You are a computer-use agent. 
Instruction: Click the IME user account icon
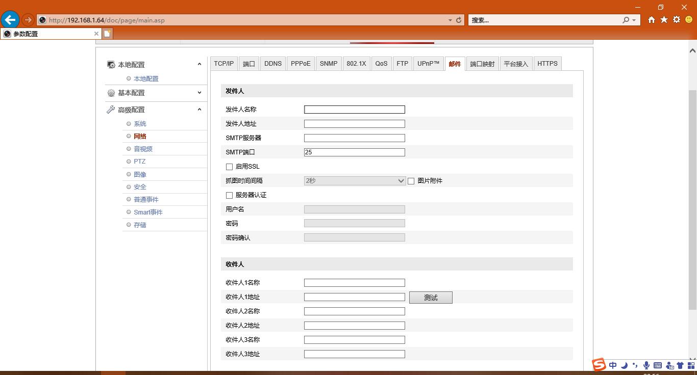coord(669,365)
